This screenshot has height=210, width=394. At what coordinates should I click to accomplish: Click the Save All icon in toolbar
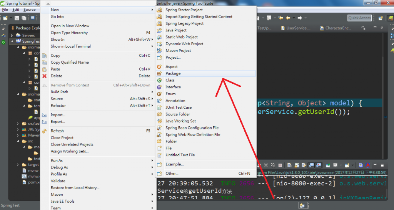(x=24, y=18)
